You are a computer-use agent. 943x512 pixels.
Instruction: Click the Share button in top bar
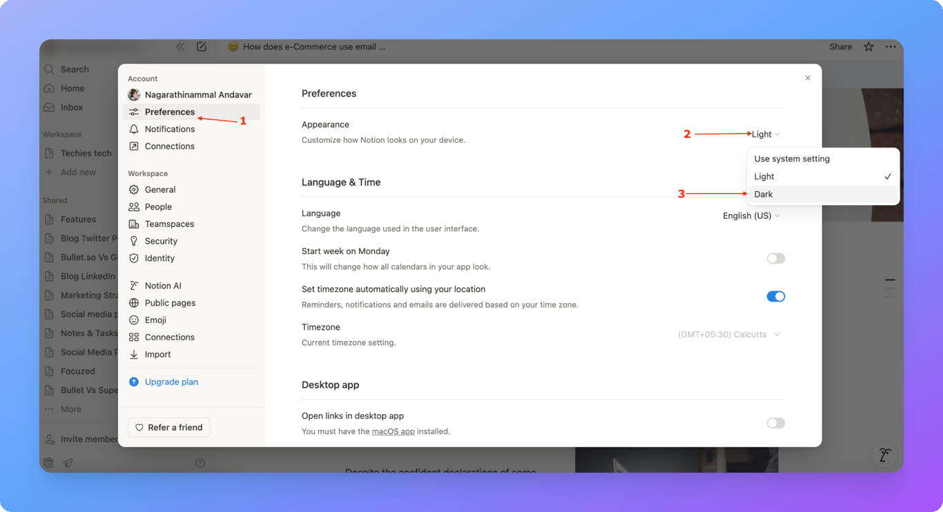click(x=841, y=47)
